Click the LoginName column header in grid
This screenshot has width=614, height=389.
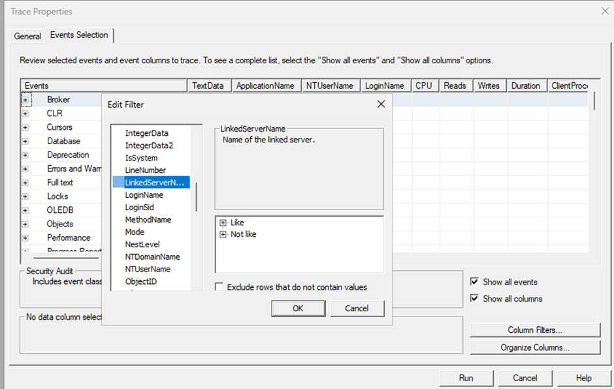click(385, 86)
